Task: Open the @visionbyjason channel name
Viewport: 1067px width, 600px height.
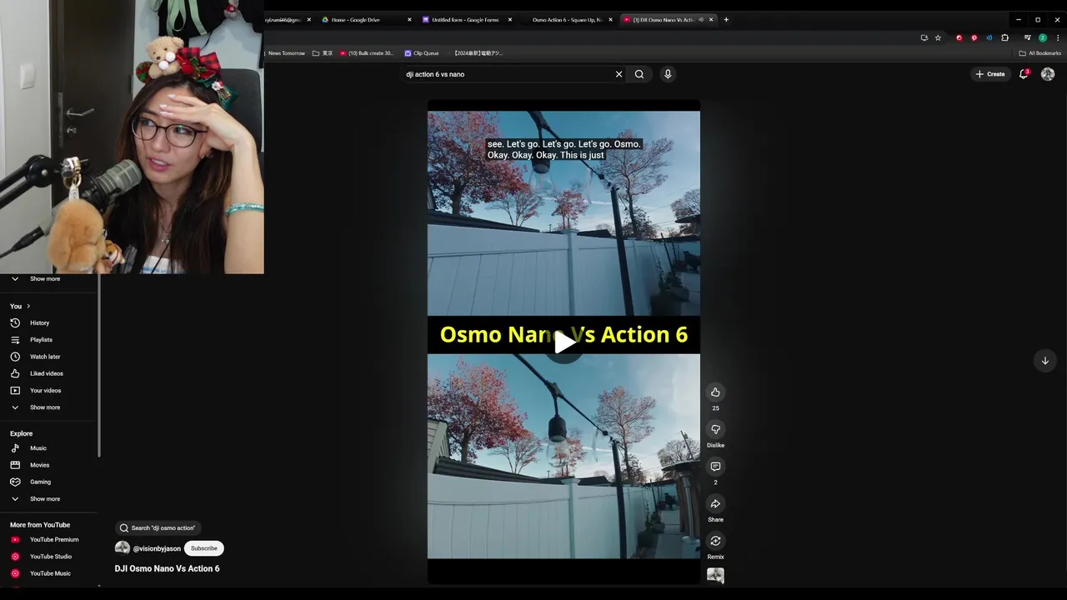Action: [157, 548]
